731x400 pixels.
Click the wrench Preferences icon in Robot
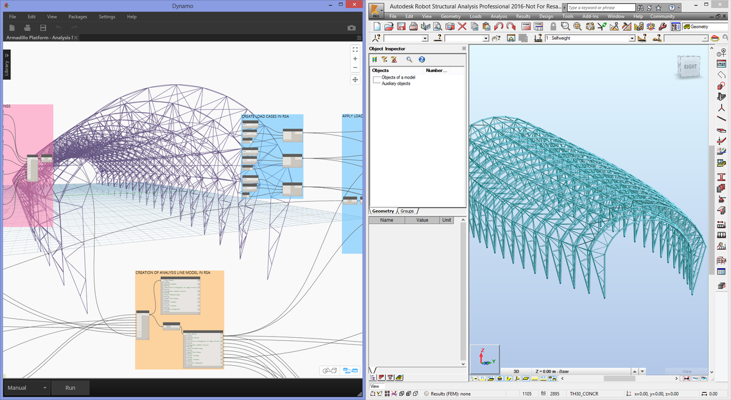662,27
